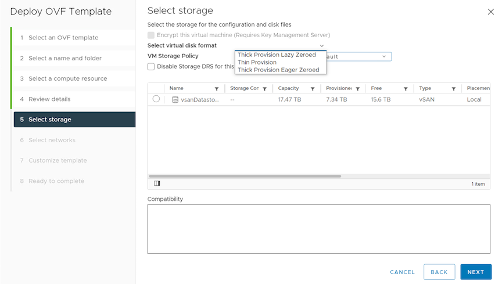Filter the Free column
The height and width of the screenshot is (284, 502).
(406, 89)
